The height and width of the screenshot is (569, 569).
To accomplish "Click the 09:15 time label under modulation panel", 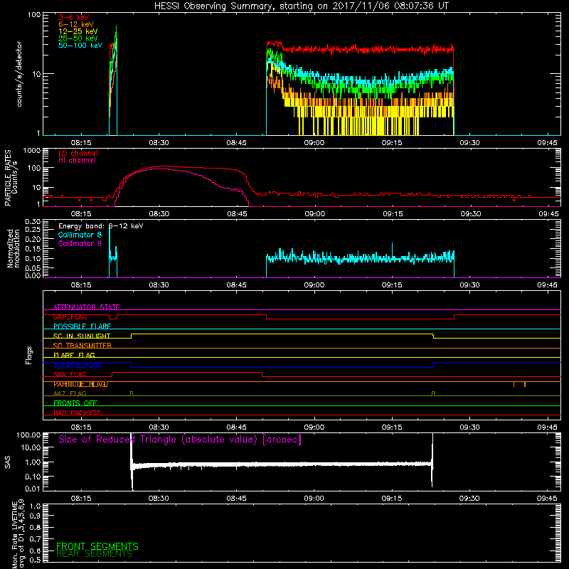I will click(x=392, y=285).
